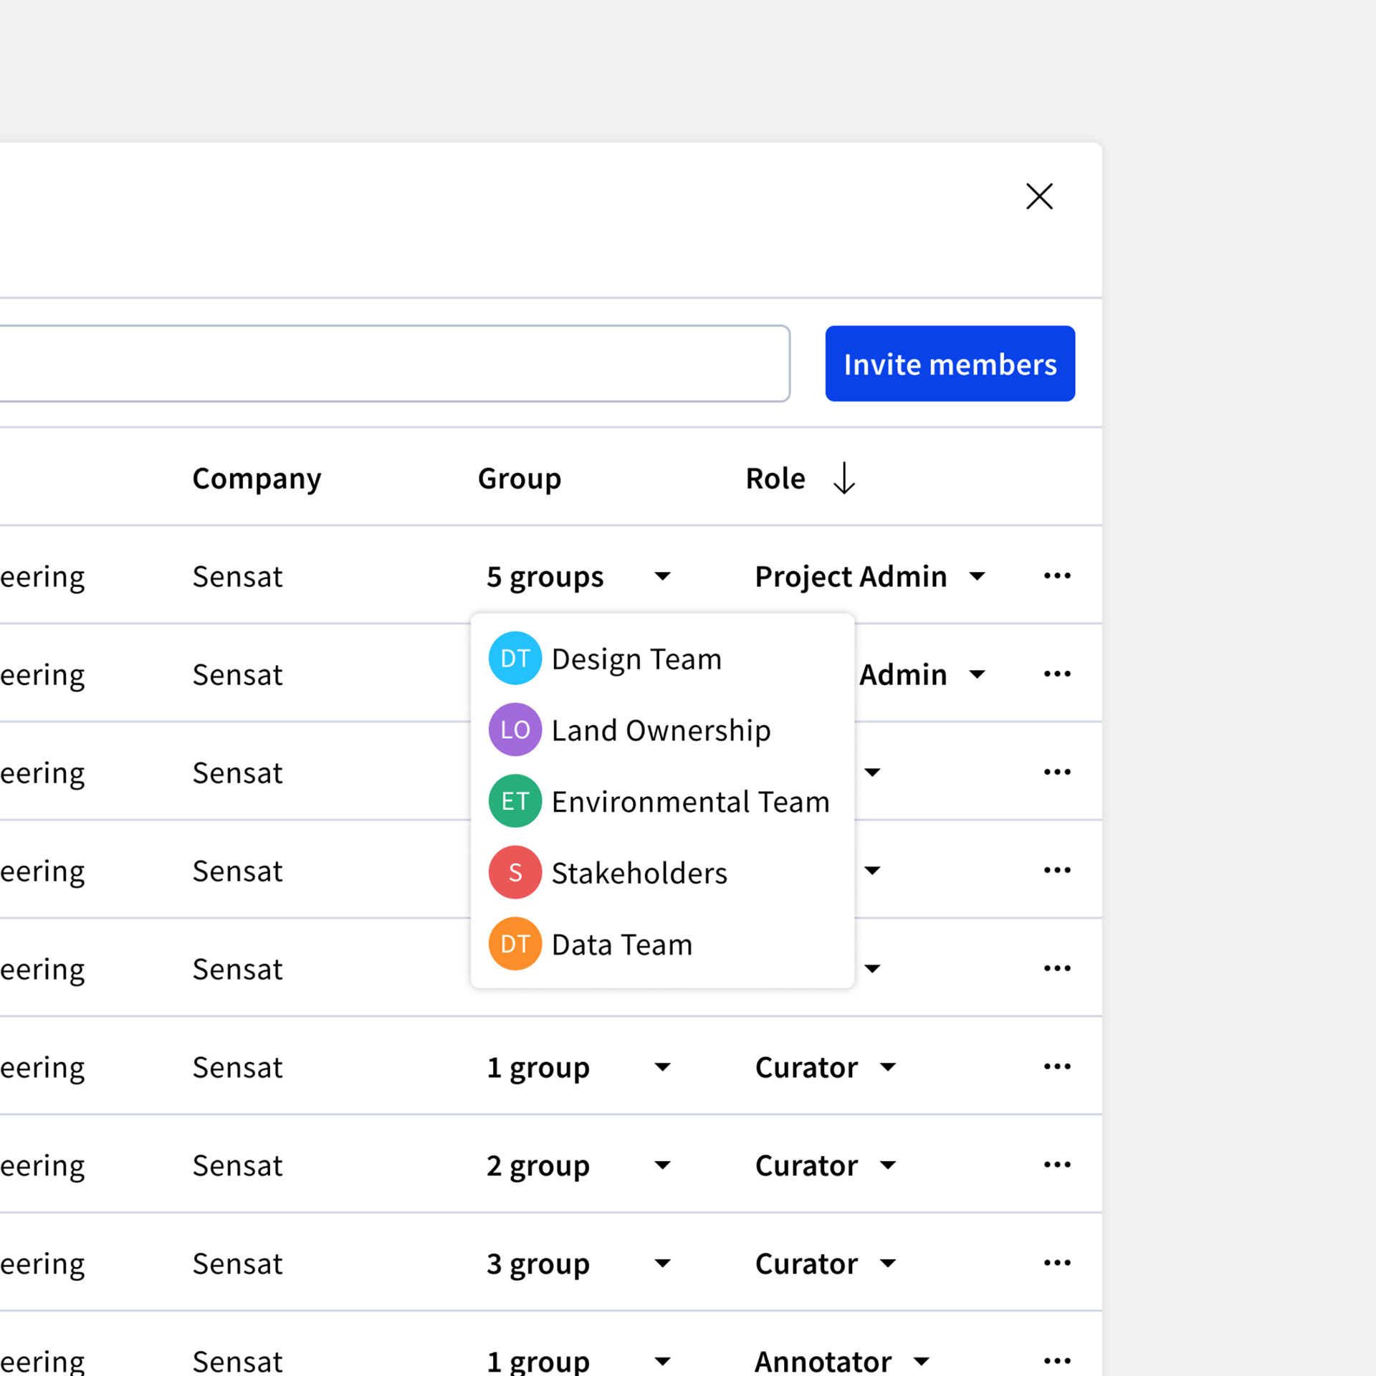Open more options for the second Admin row
Viewport: 1376px width, 1376px height.
click(x=1057, y=674)
